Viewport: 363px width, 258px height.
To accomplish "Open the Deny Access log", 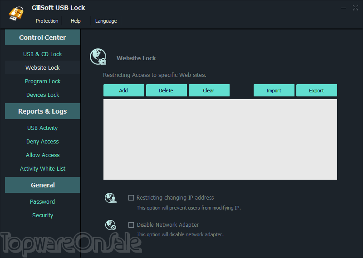I will click(43, 142).
